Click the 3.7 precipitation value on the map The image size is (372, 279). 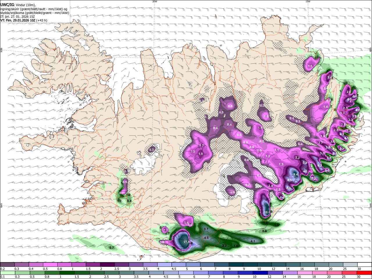coord(206,229)
